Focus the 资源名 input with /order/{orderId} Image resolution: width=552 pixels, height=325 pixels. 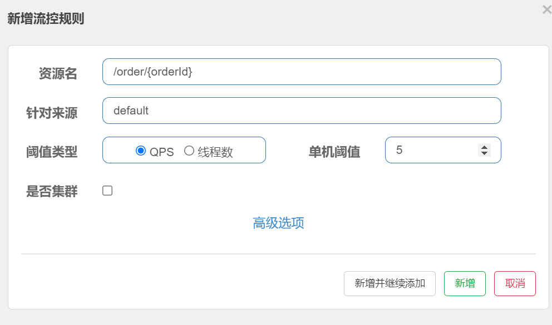302,72
